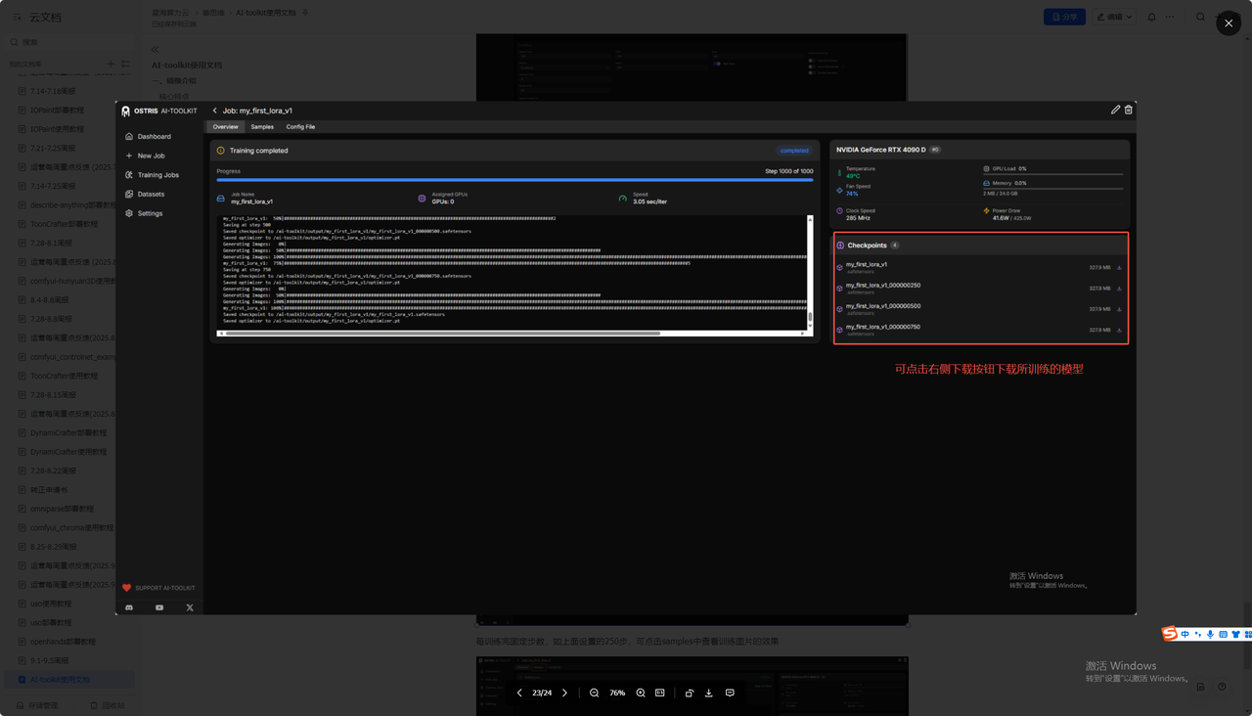Image resolution: width=1252 pixels, height=716 pixels.
Task: Open Dashboard in AI-Toolkit screenshot sidebar
Action: coord(147,137)
